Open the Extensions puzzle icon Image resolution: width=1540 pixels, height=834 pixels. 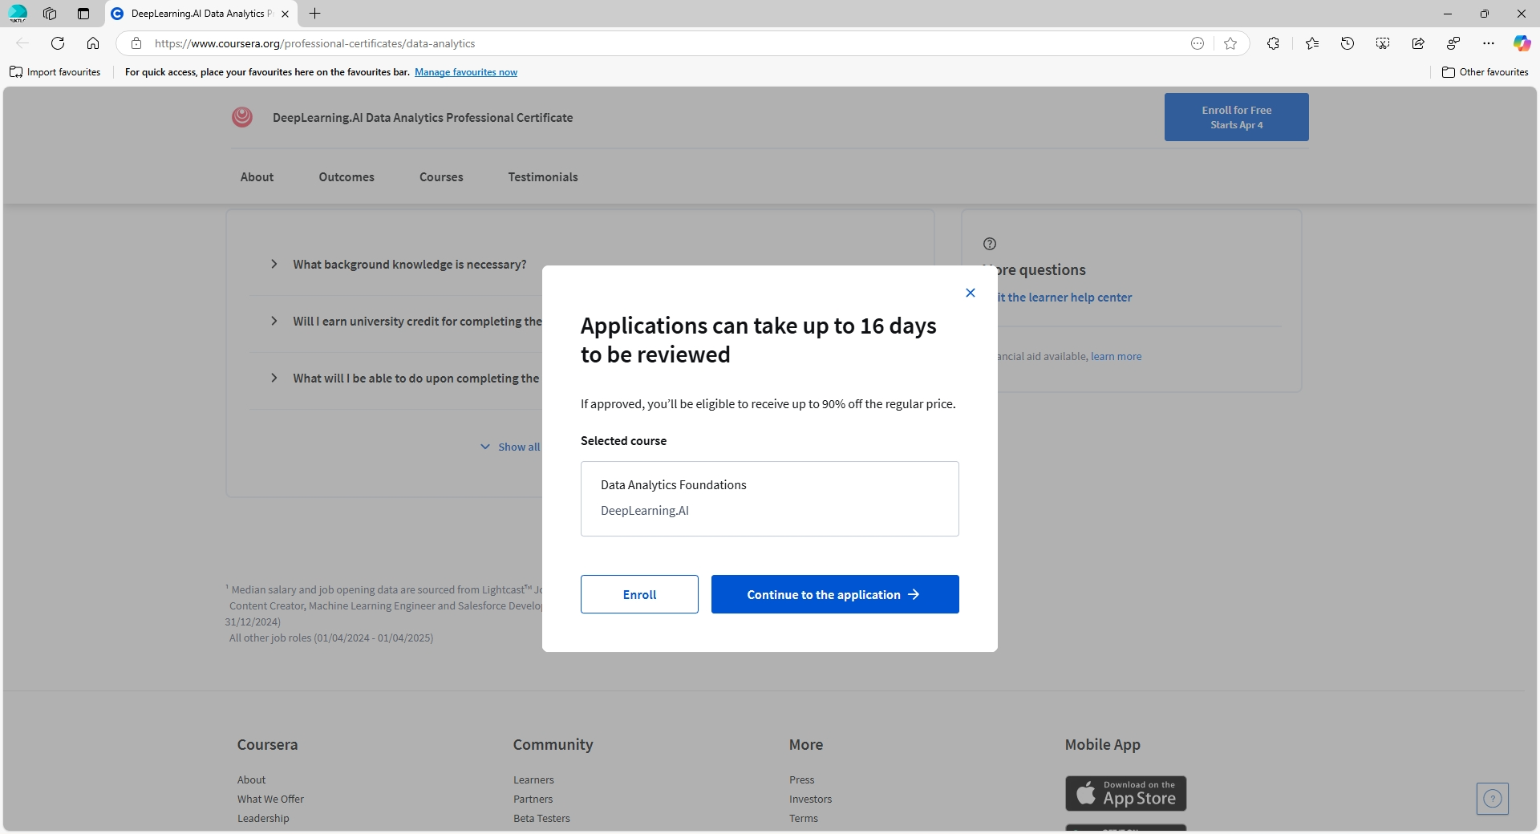tap(1273, 43)
